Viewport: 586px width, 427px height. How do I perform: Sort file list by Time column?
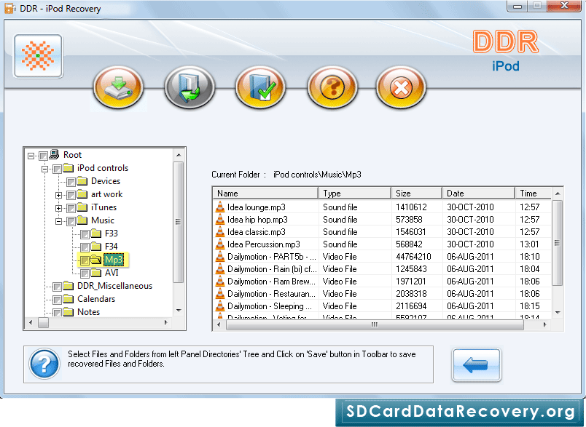(533, 193)
